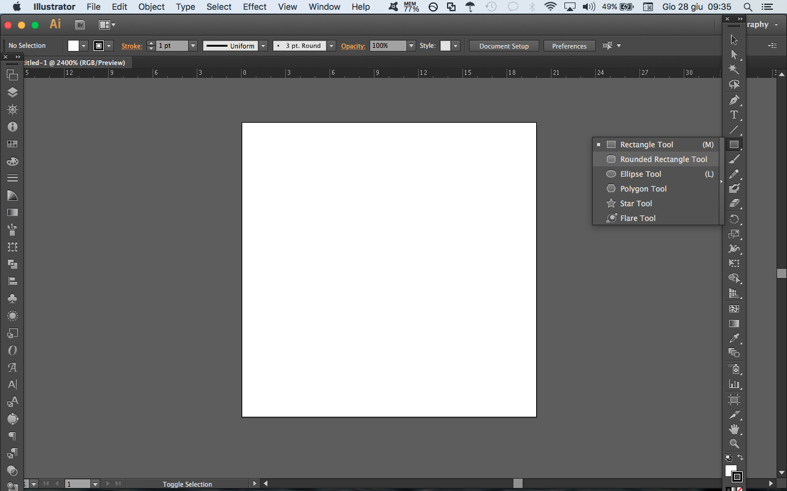Select the Paintbrush tool
787x491 pixels.
pyautogui.click(x=734, y=160)
